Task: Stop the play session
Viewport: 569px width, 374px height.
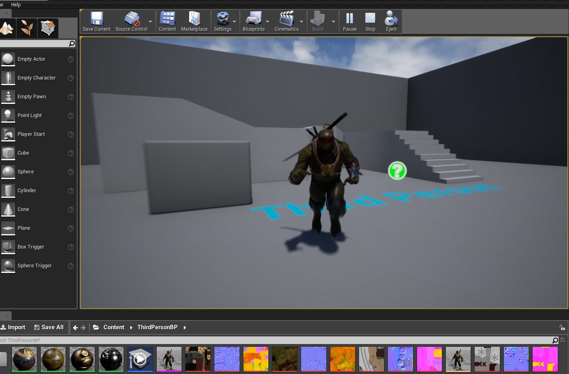Action: tap(370, 21)
